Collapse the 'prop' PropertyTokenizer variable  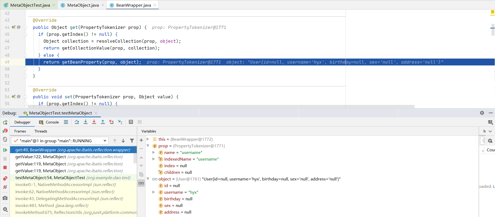(148, 146)
